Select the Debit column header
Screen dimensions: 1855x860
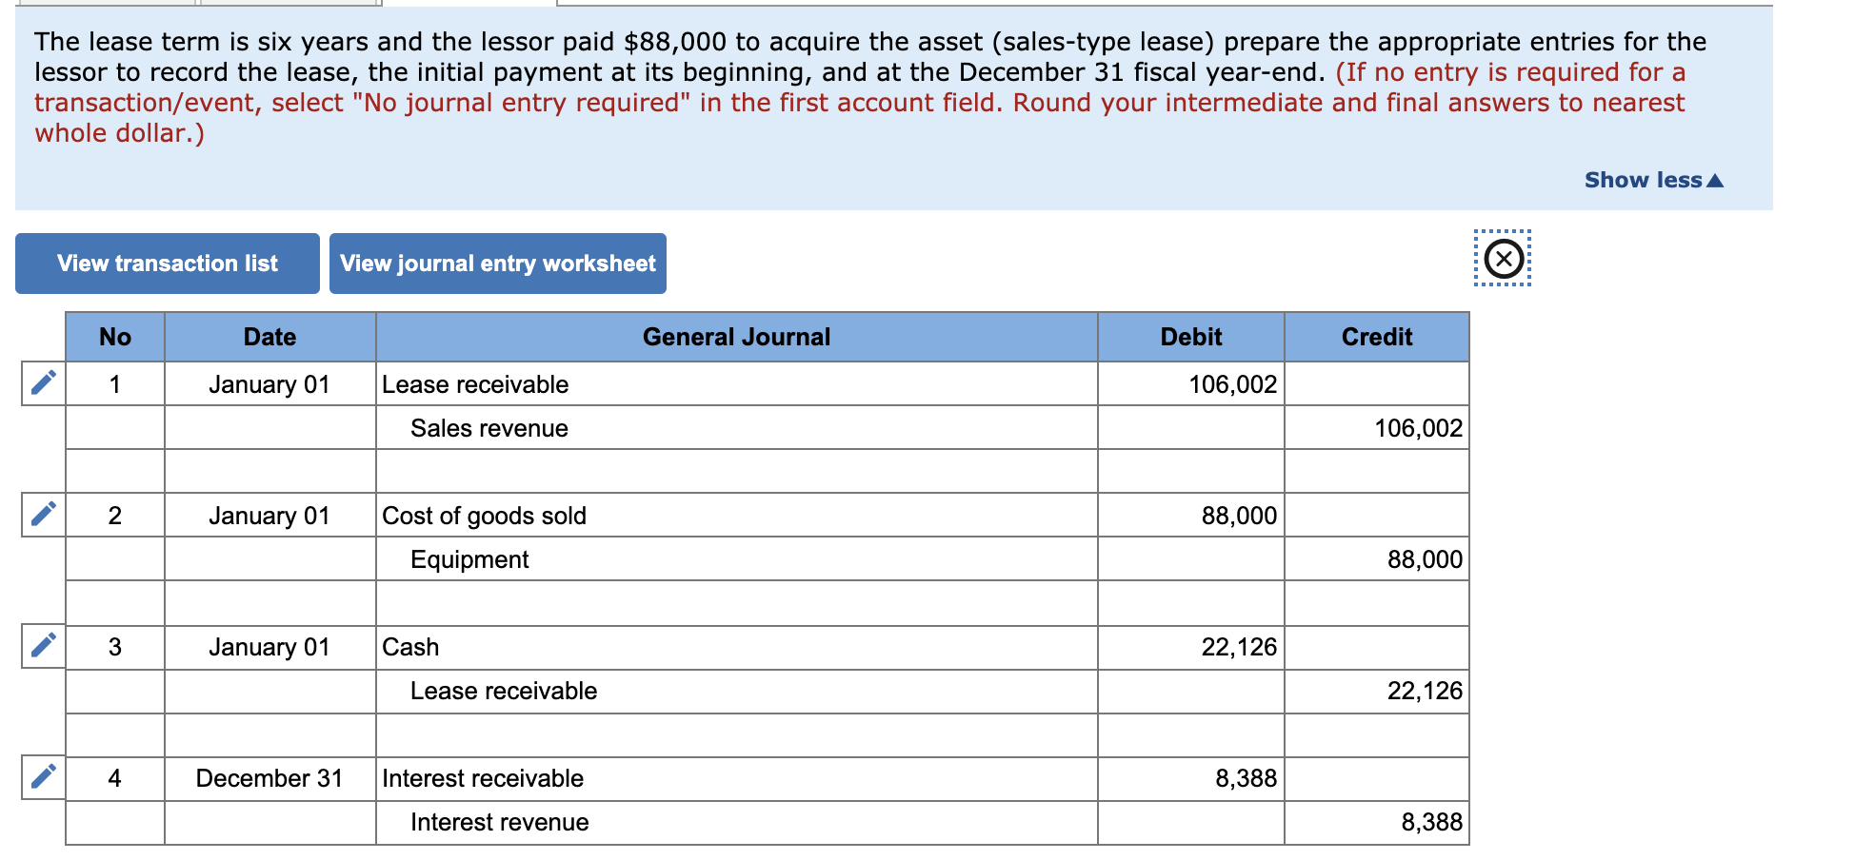pos(1191,337)
